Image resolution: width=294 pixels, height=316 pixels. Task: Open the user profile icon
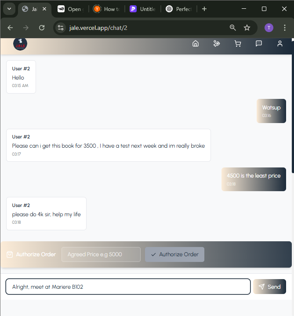280,44
